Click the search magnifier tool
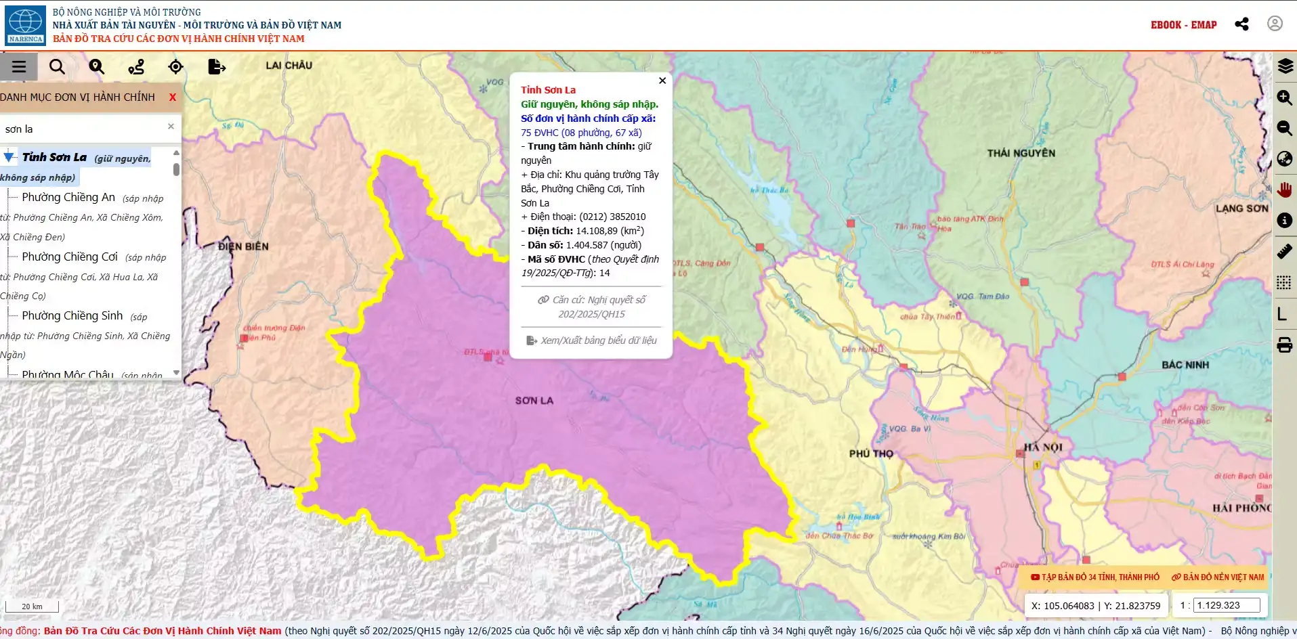1297x639 pixels. point(58,66)
